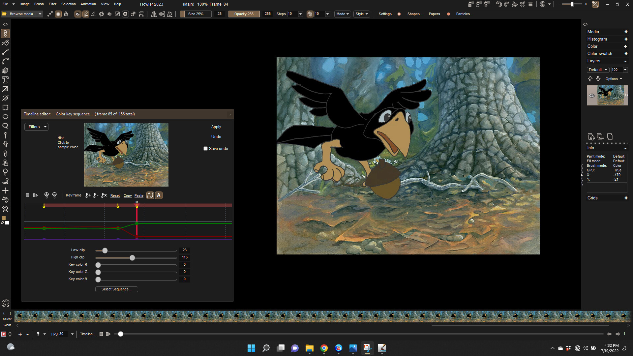Open the Filter menu
633x356 pixels.
click(52, 4)
